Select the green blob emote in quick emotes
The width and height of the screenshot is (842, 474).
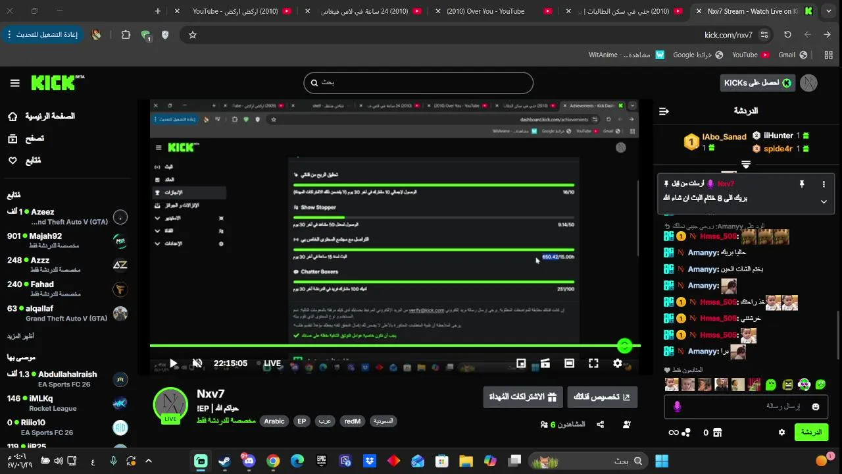click(x=770, y=384)
